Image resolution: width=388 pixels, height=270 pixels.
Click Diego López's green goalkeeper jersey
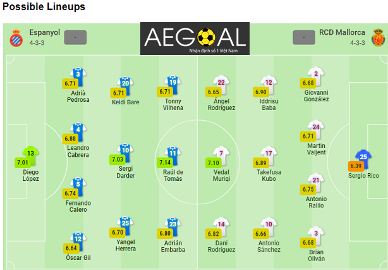point(30,156)
